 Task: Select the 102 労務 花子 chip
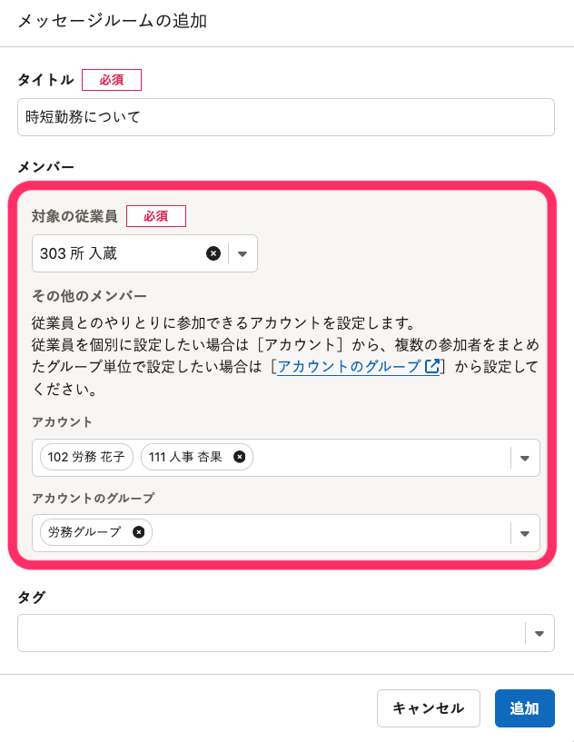tap(87, 457)
